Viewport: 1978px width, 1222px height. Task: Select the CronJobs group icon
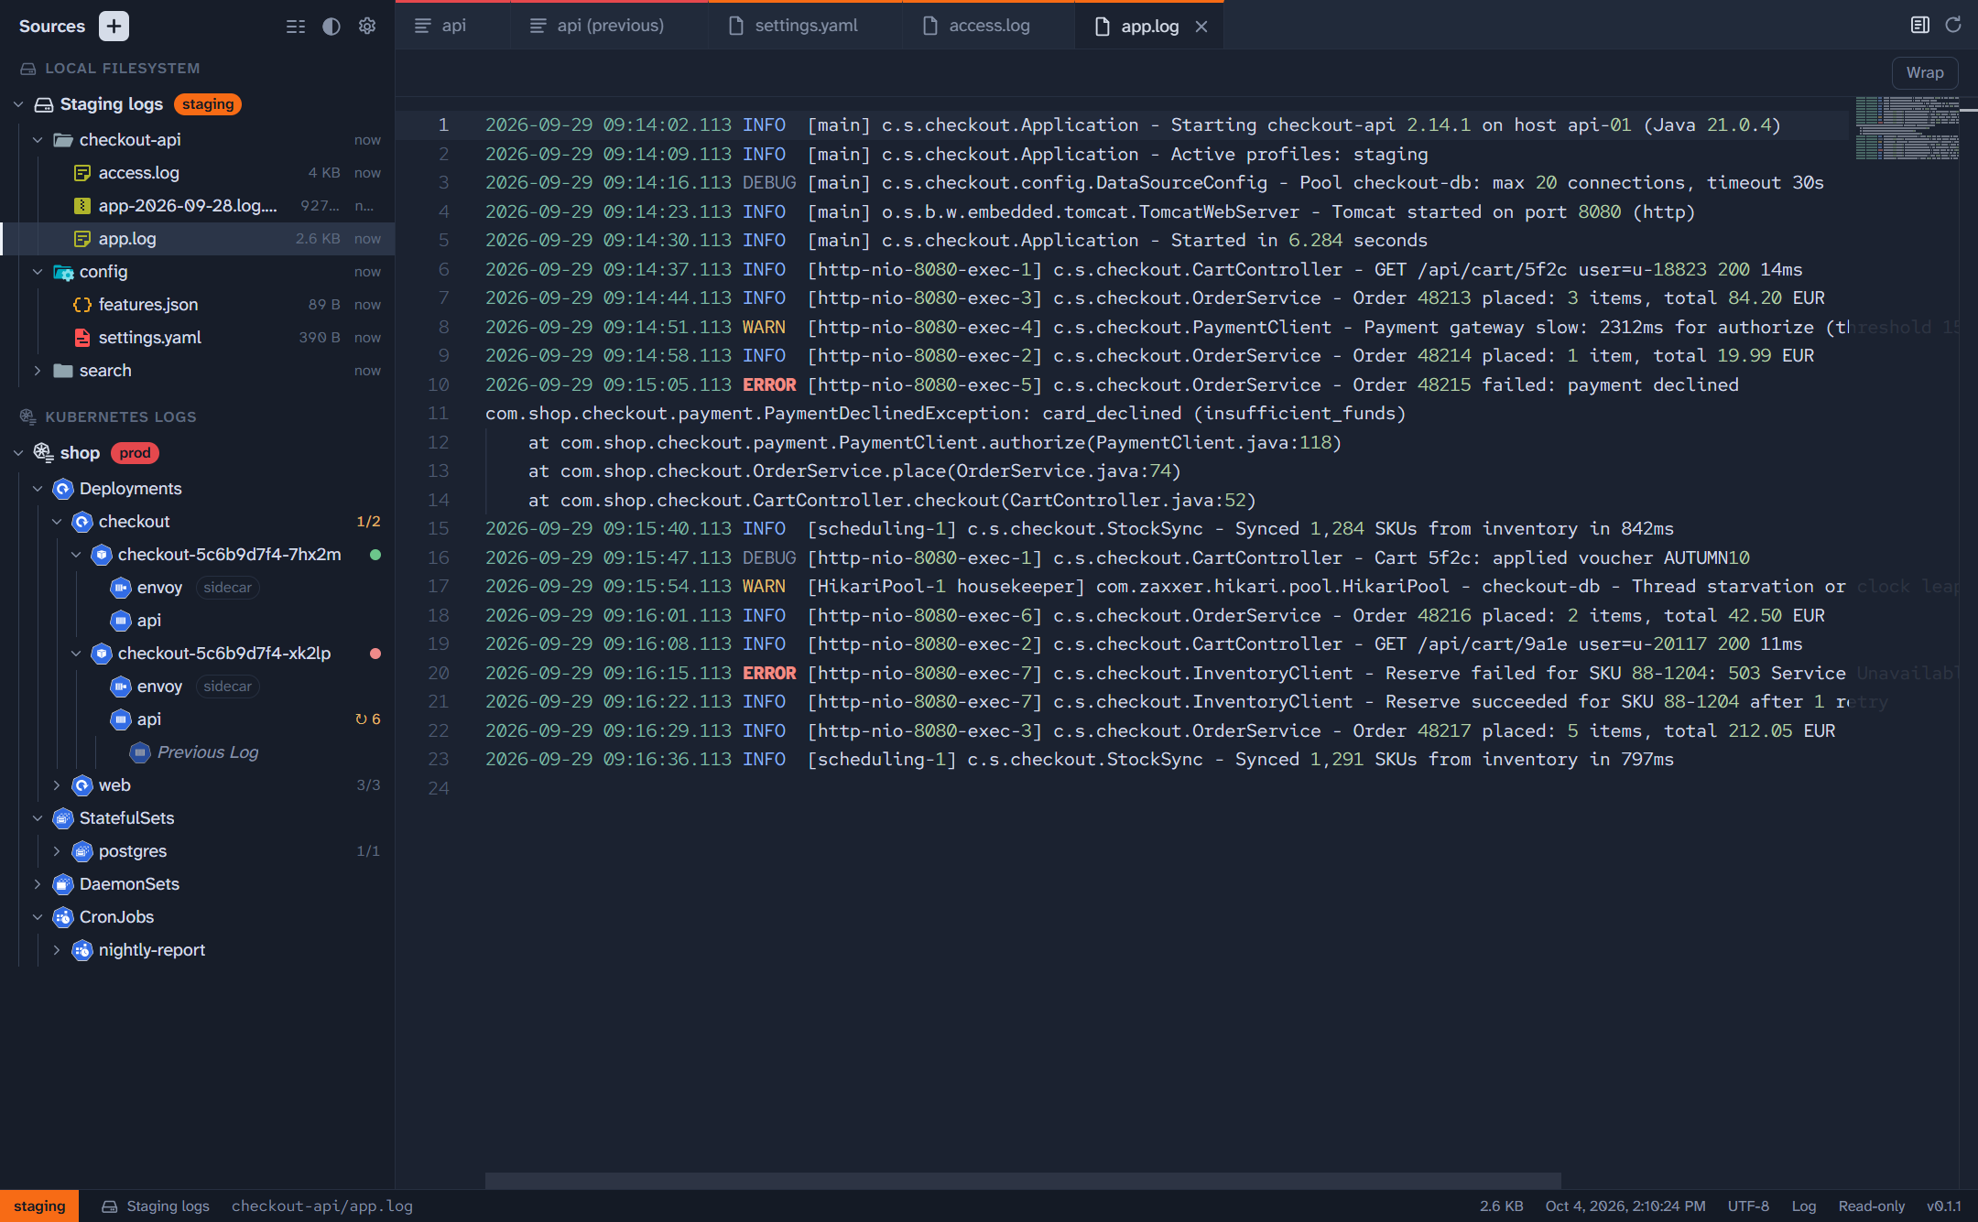tap(63, 917)
